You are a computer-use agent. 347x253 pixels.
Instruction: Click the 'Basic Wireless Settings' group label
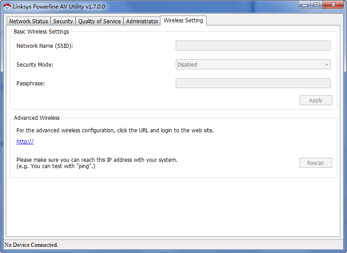42,32
